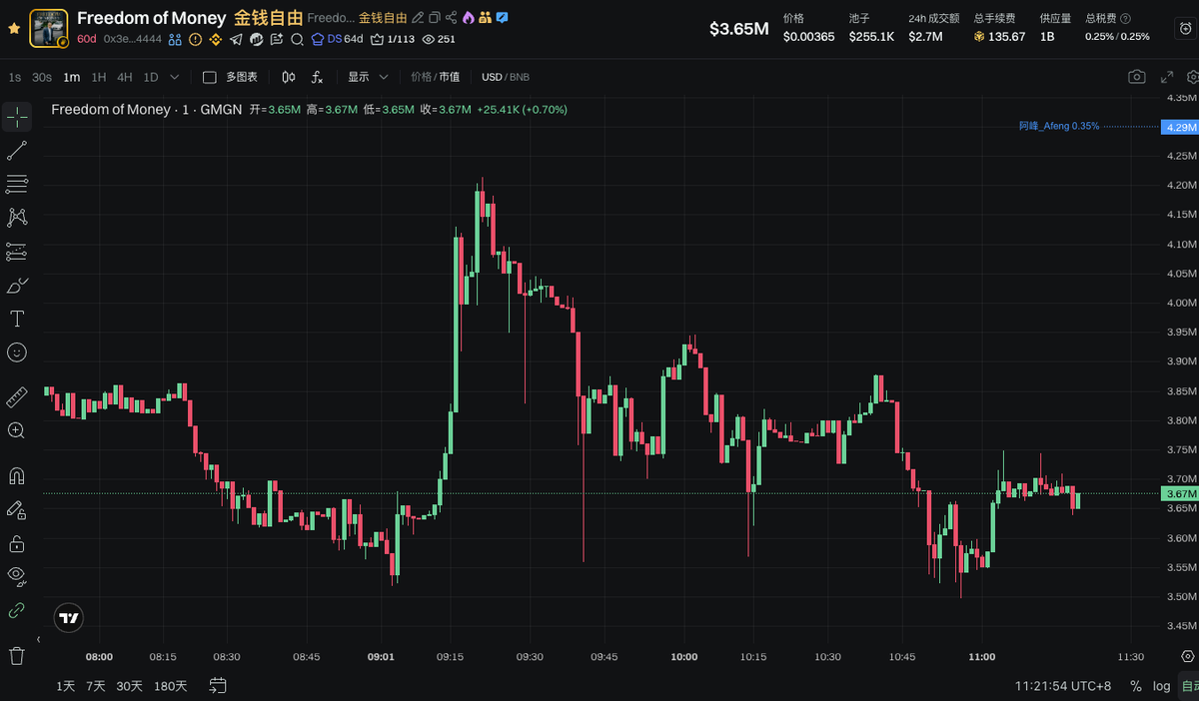Image resolution: width=1199 pixels, height=701 pixels.
Task: Star the Freedom of Money token as favorite
Action: pos(14,29)
